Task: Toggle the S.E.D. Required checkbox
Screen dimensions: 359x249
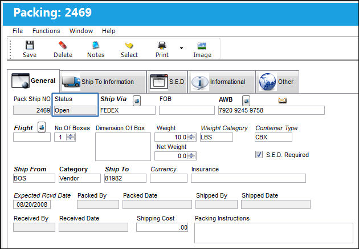Action: coord(259,154)
